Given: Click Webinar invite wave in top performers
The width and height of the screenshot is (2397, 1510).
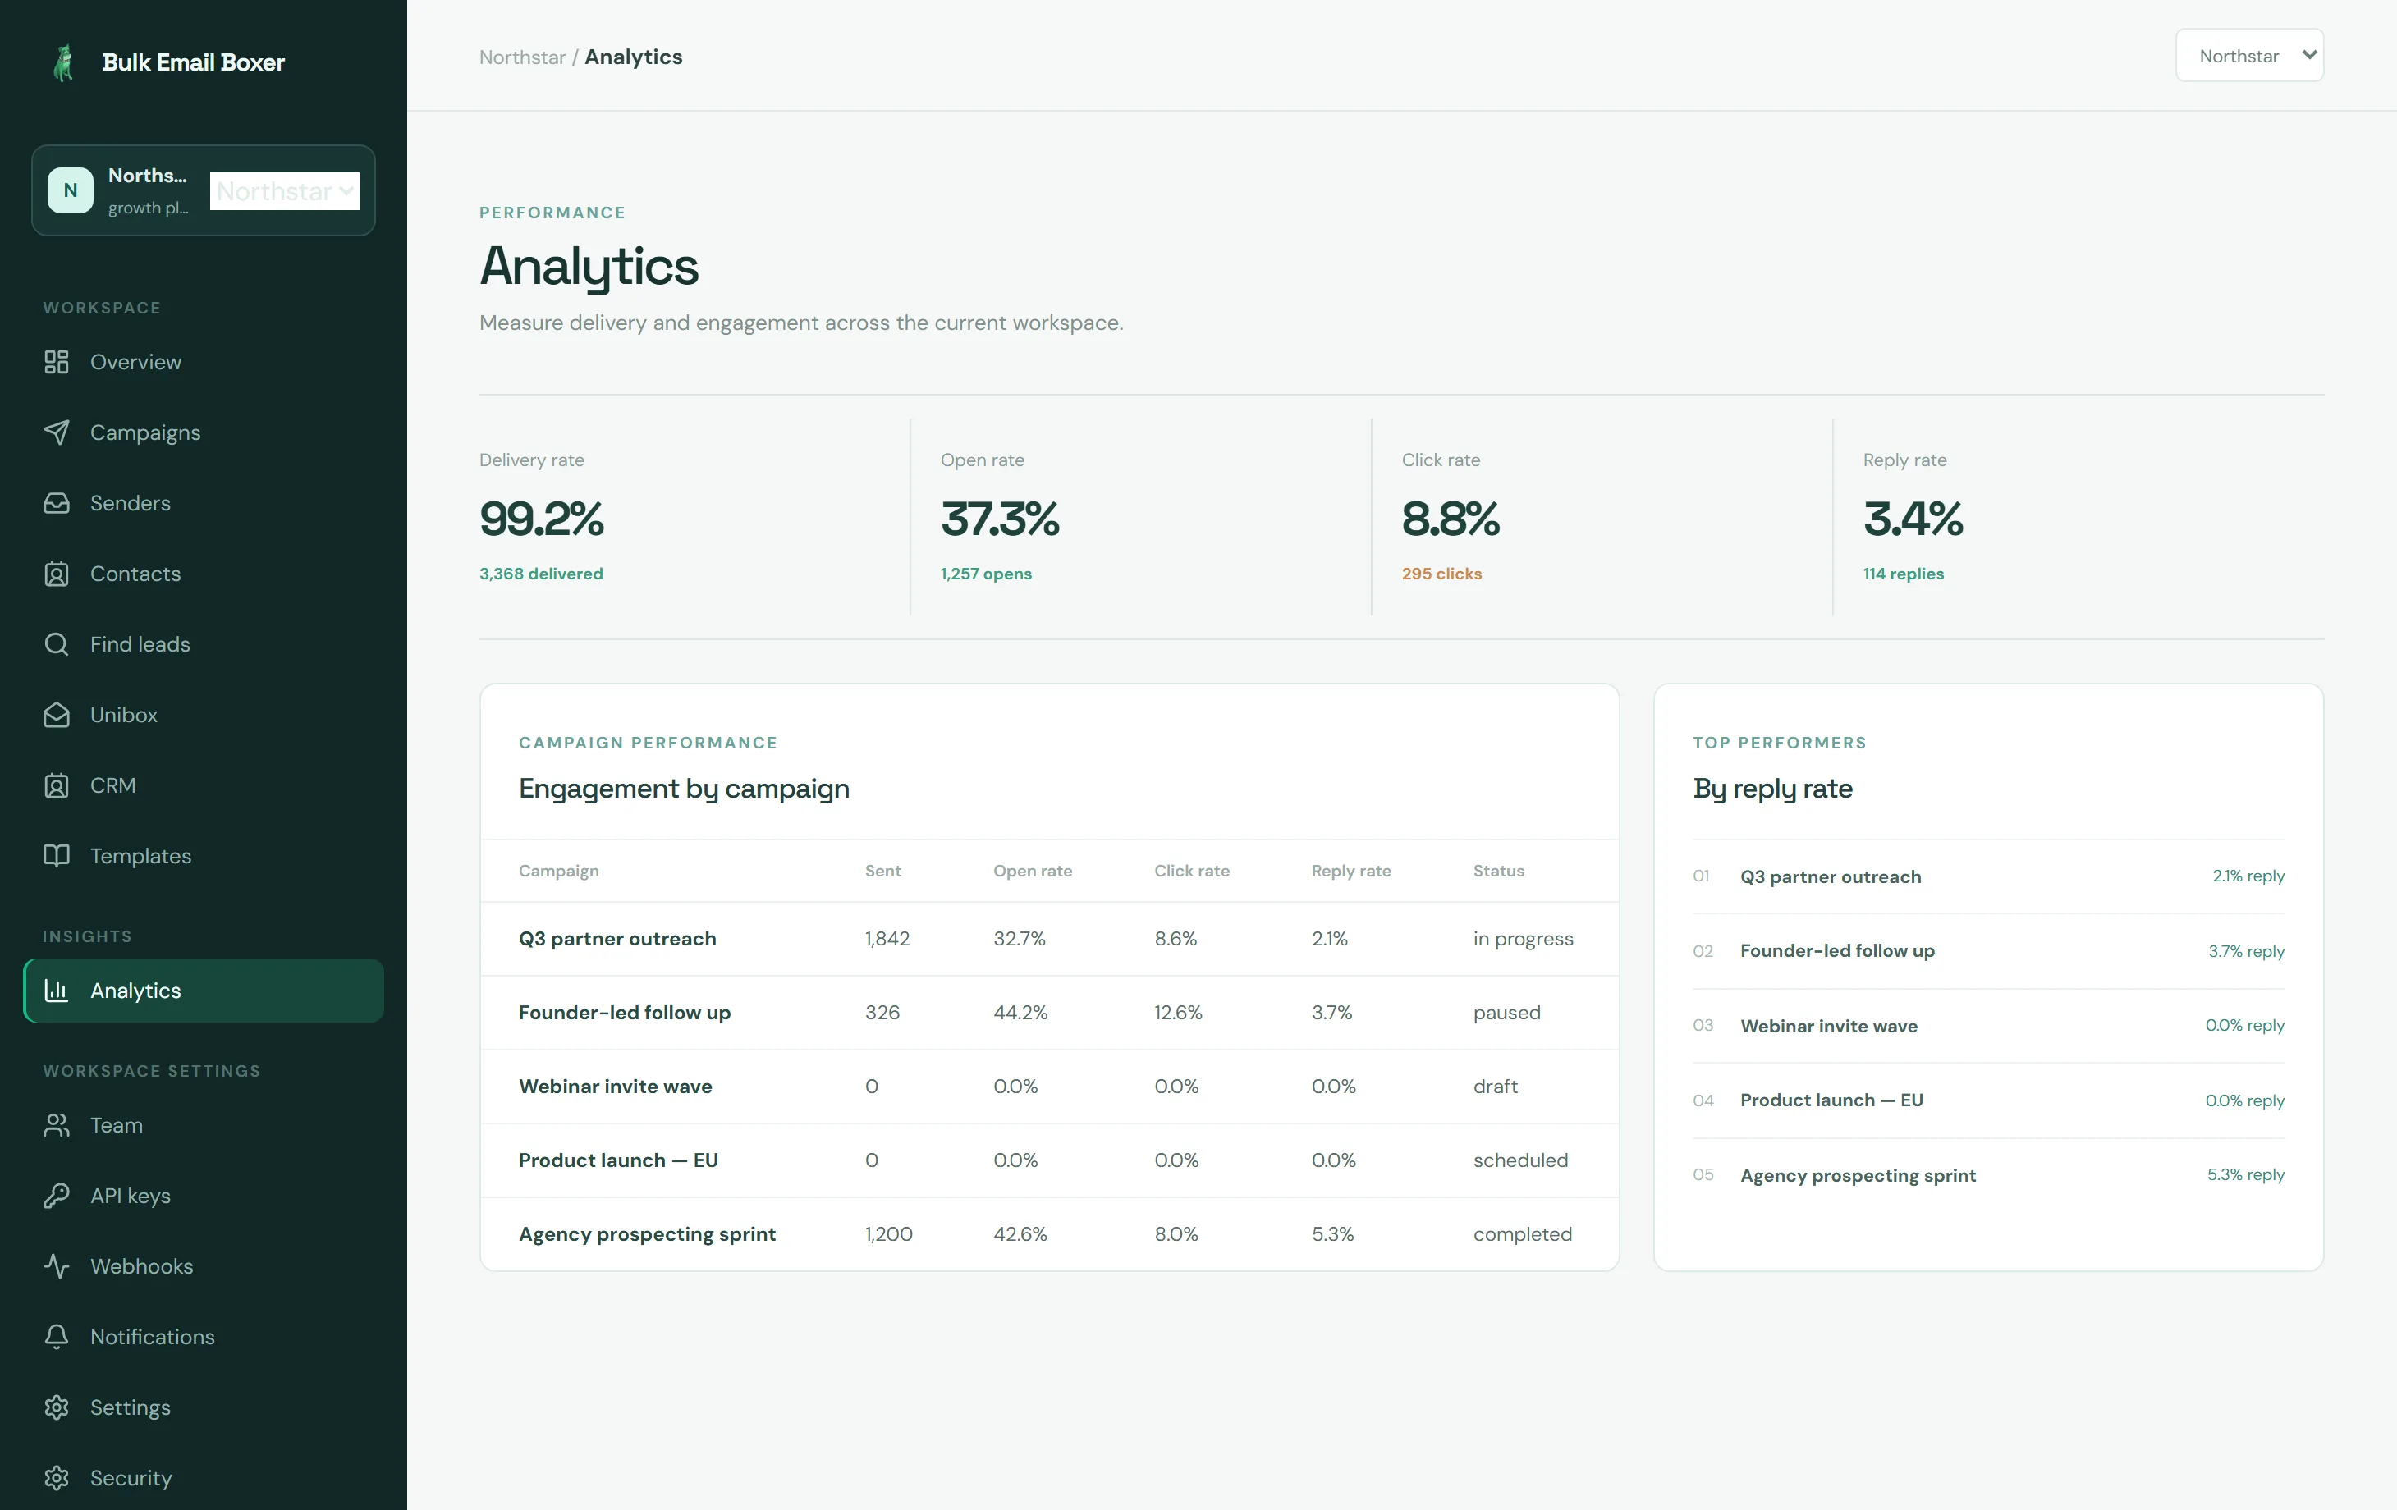Looking at the screenshot, I should point(1829,1027).
